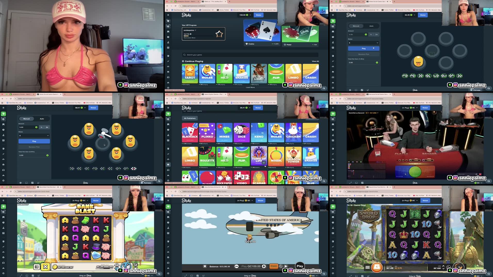
Task: Click ½ bet button in 32.35 balance Moles game
Action: 371,34
